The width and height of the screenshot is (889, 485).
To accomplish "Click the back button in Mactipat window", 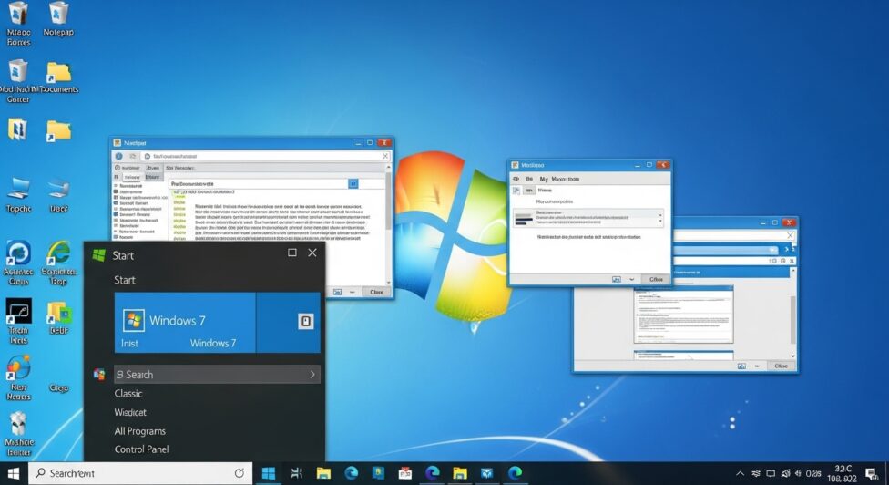I will coord(119,156).
